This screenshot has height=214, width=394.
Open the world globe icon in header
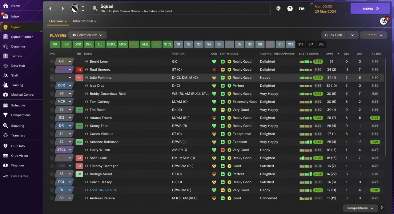click(278, 9)
